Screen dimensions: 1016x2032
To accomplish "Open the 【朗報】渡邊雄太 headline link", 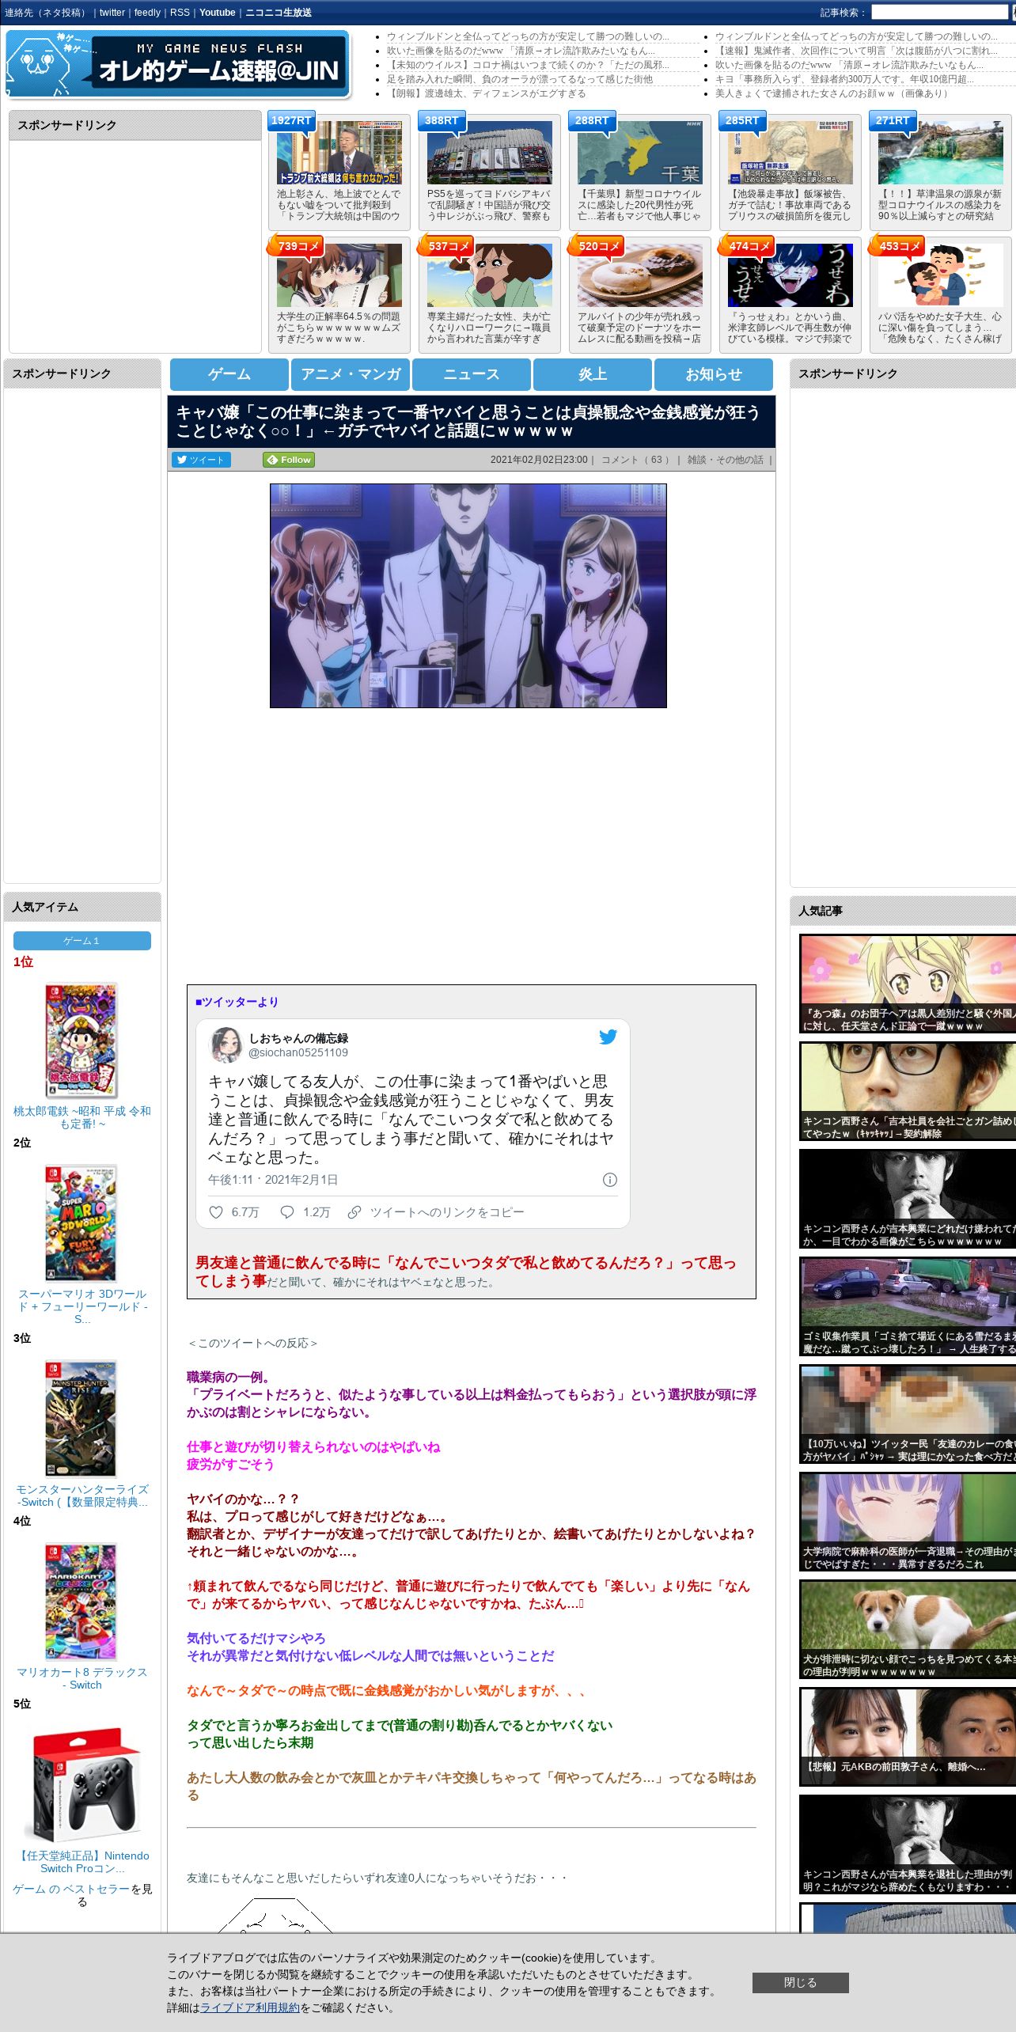I will click(x=486, y=93).
